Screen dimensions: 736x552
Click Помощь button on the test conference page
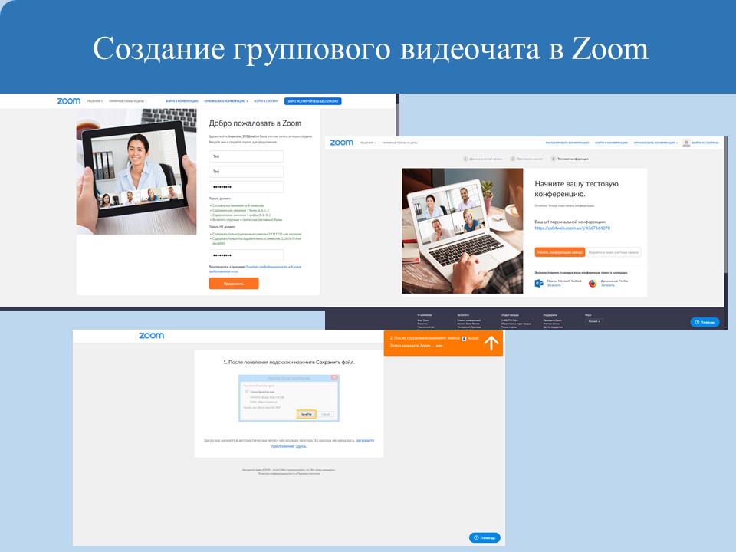[705, 322]
